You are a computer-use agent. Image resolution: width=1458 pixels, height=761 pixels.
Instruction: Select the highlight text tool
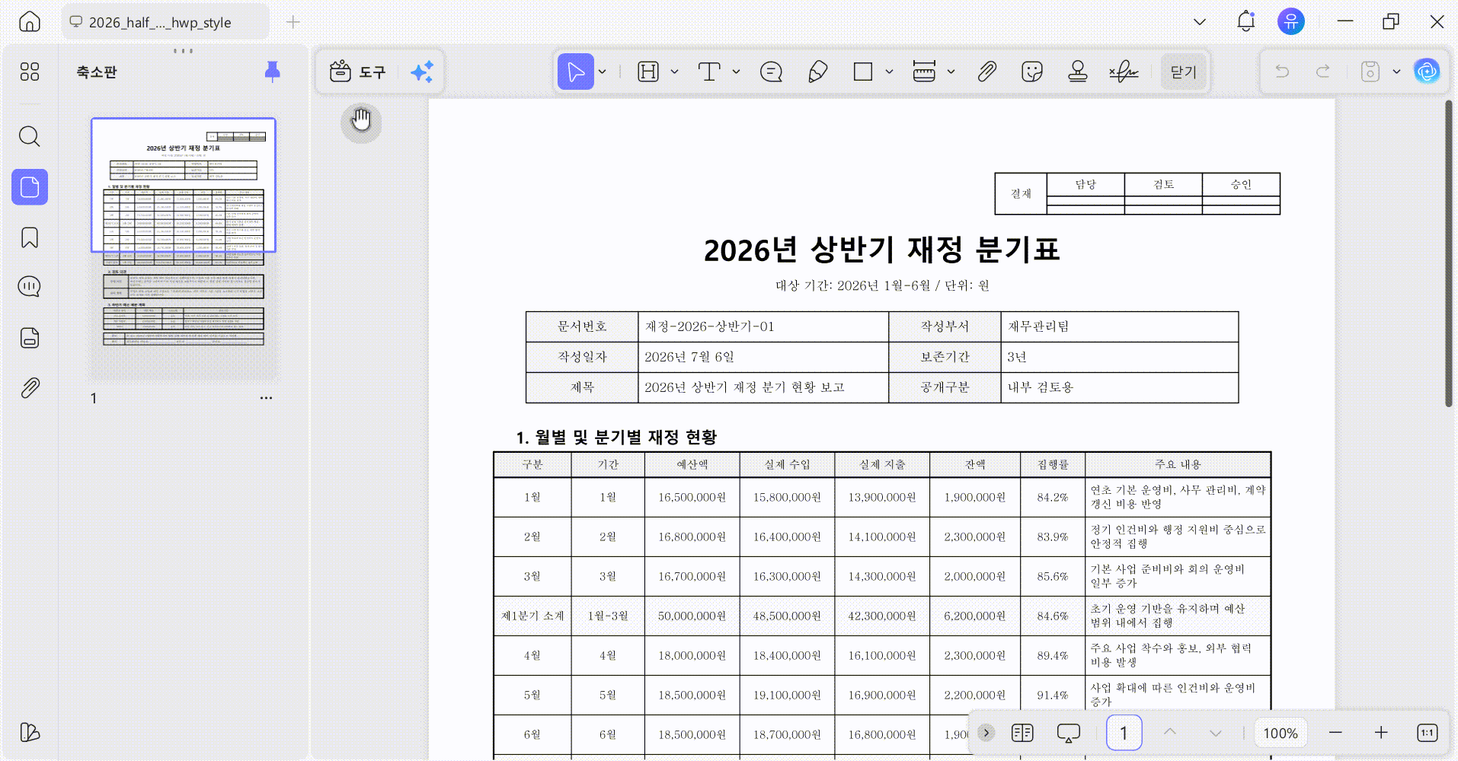click(x=648, y=72)
